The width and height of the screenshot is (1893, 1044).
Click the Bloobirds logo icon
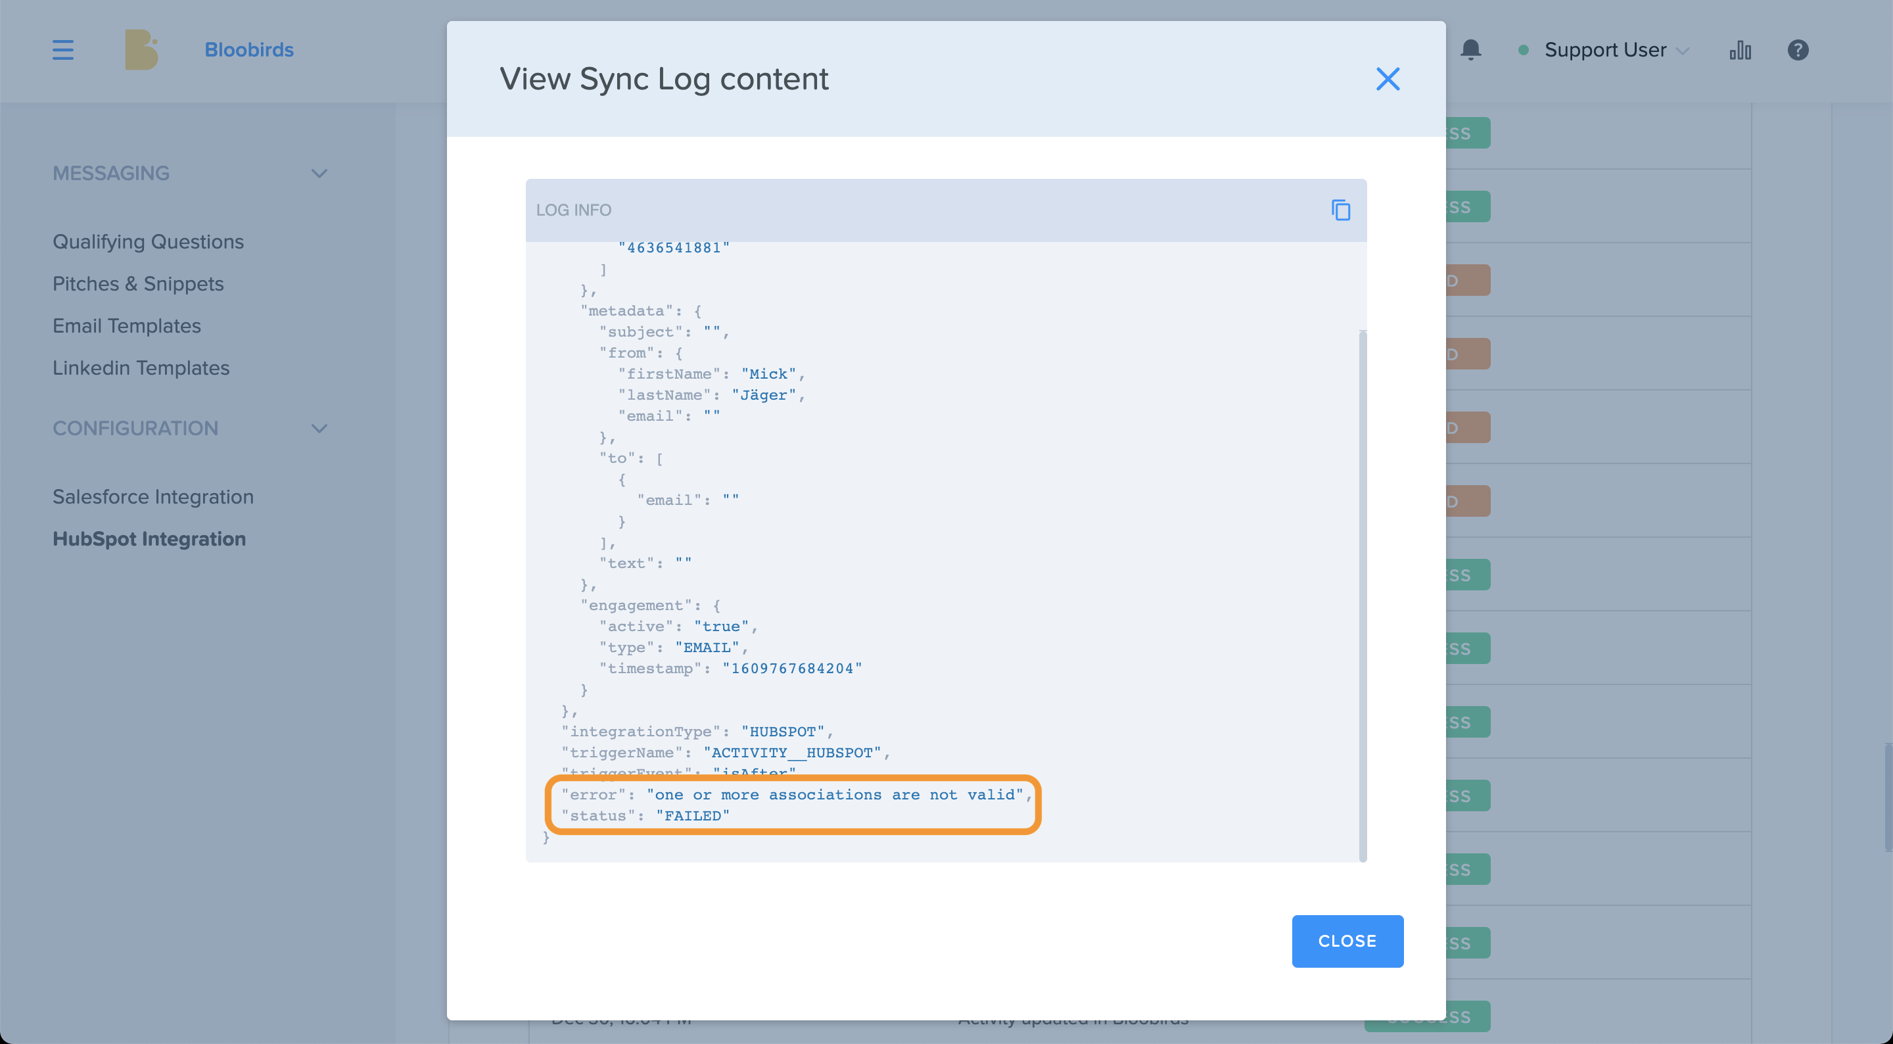click(142, 50)
